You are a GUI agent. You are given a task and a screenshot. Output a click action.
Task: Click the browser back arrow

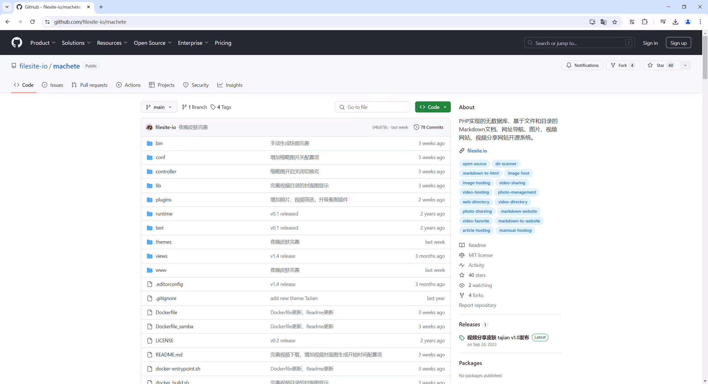pyautogui.click(x=7, y=22)
